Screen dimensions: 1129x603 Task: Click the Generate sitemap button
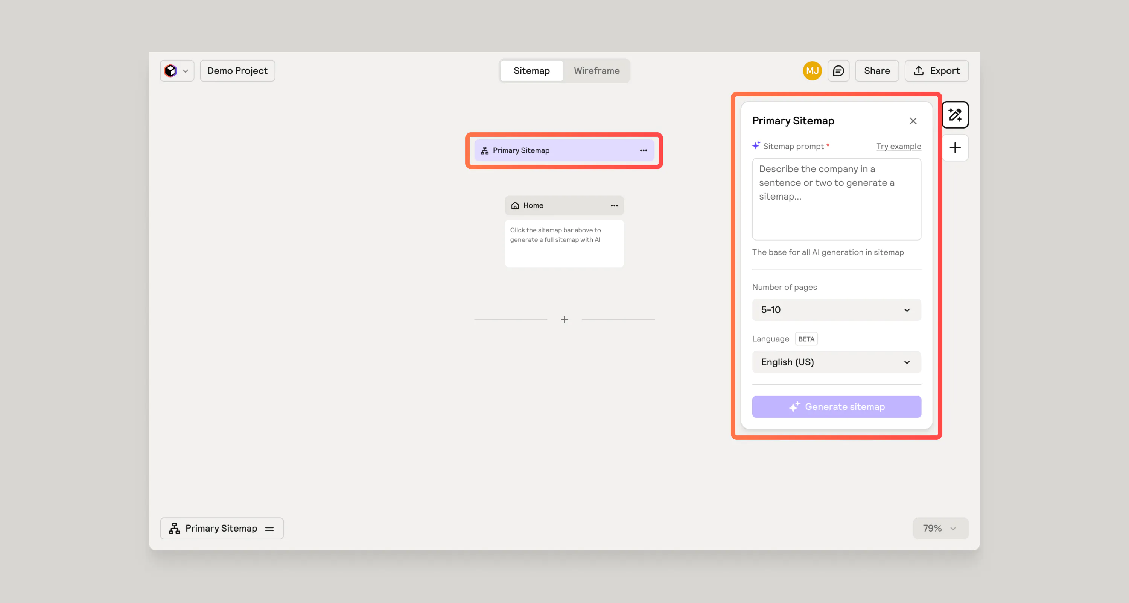tap(836, 407)
